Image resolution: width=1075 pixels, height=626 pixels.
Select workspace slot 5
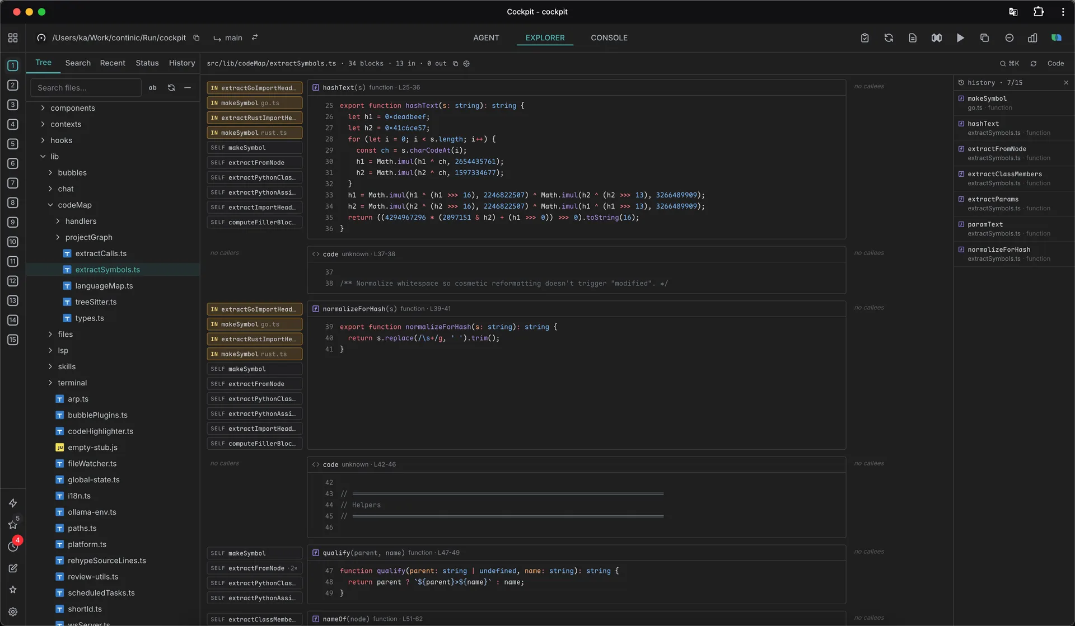13,144
